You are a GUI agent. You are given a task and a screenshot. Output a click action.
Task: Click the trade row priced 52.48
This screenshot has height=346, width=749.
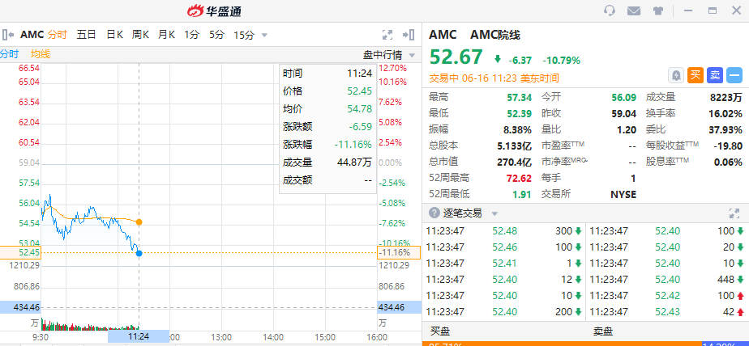click(x=504, y=231)
